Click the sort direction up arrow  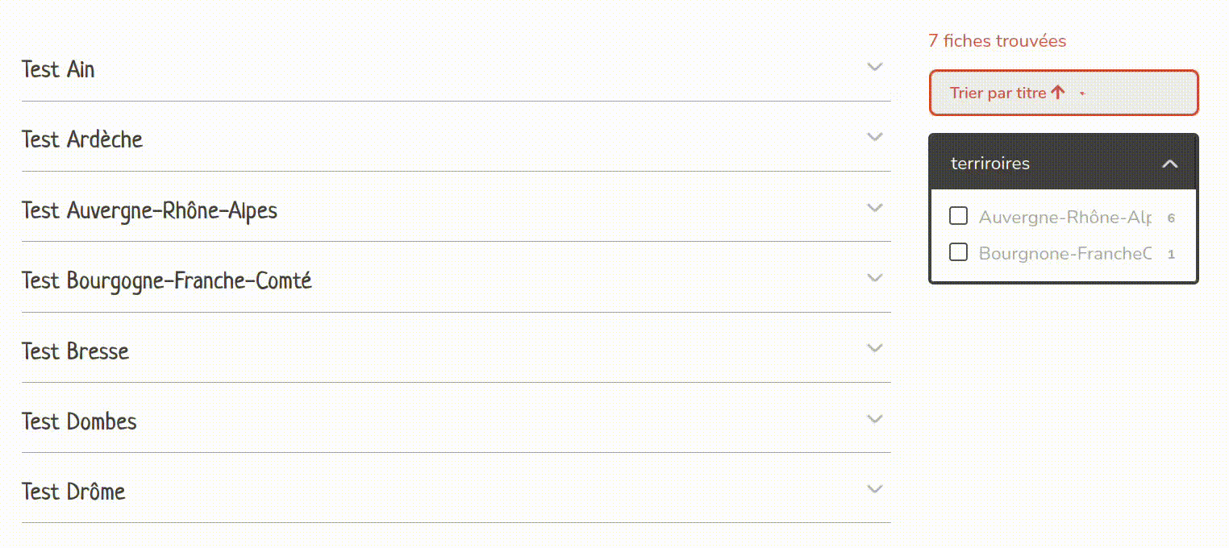coord(1058,93)
